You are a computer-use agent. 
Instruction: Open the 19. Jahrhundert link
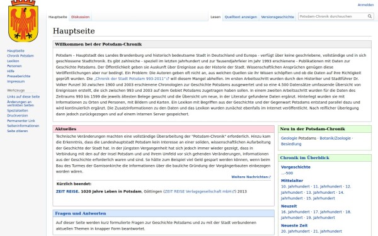[321, 218]
